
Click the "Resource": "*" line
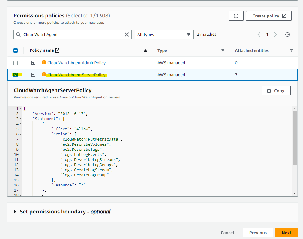coord(68,185)
